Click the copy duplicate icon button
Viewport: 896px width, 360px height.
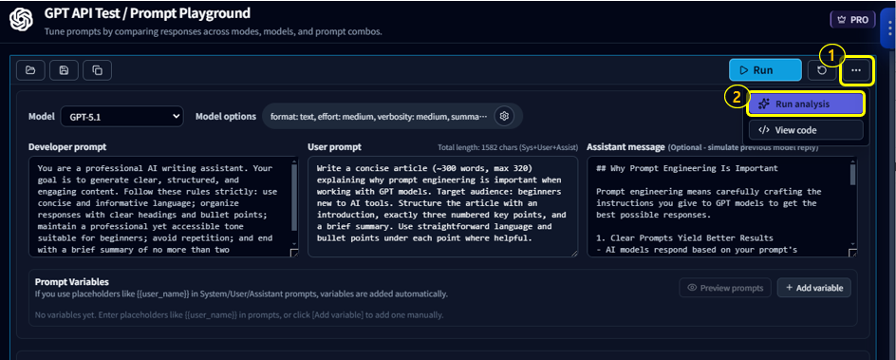tap(97, 70)
